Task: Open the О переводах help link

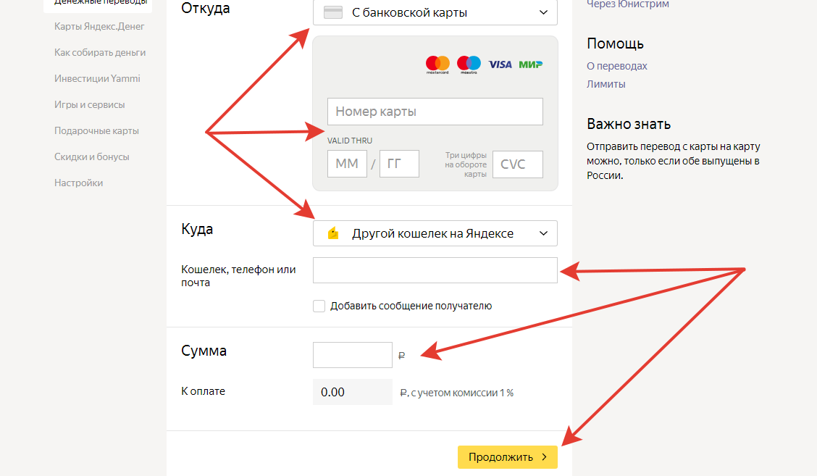Action: point(617,66)
